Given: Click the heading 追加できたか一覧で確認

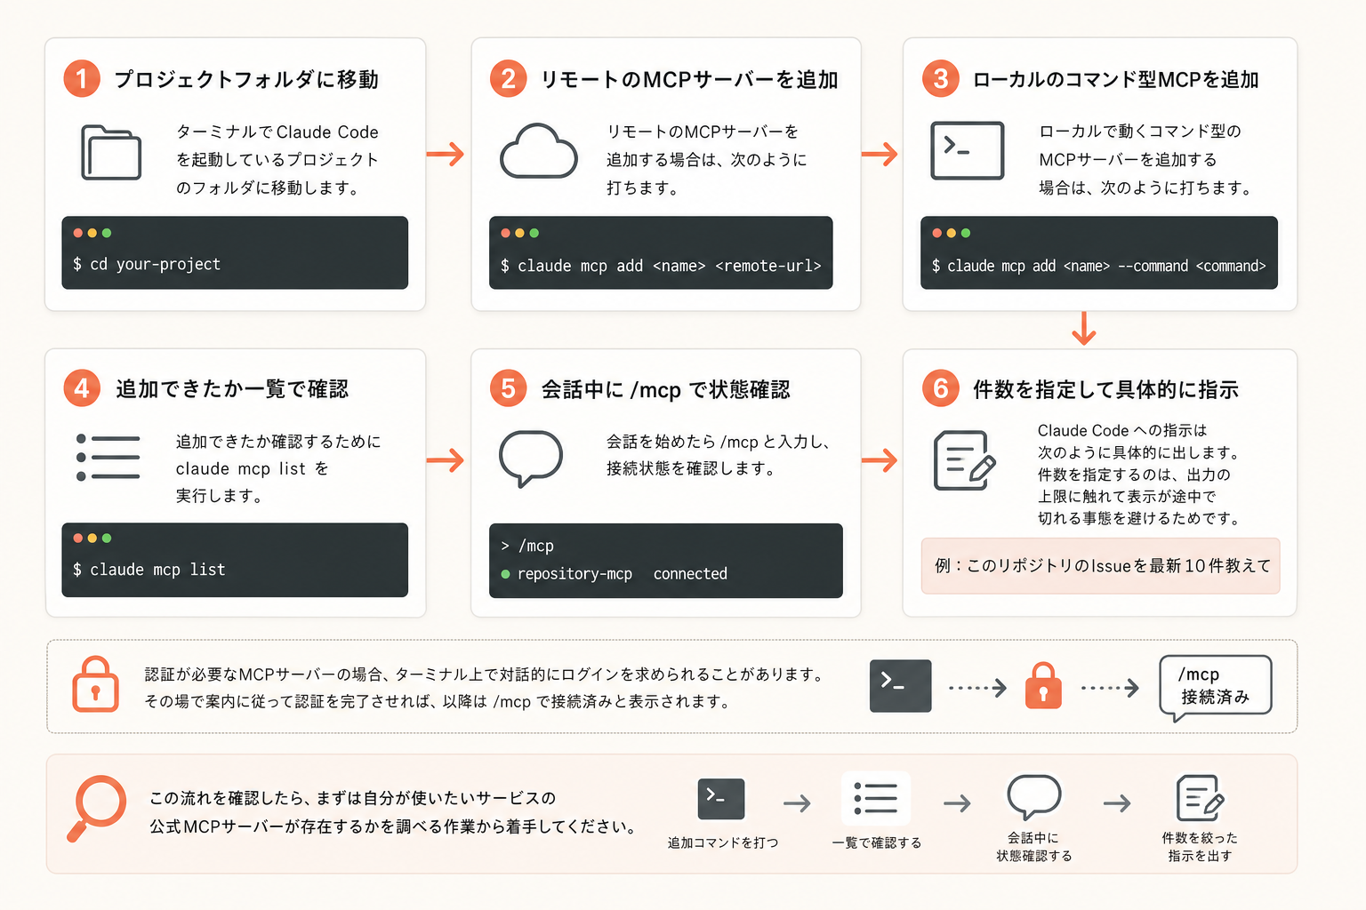Looking at the screenshot, I should coord(232,389).
